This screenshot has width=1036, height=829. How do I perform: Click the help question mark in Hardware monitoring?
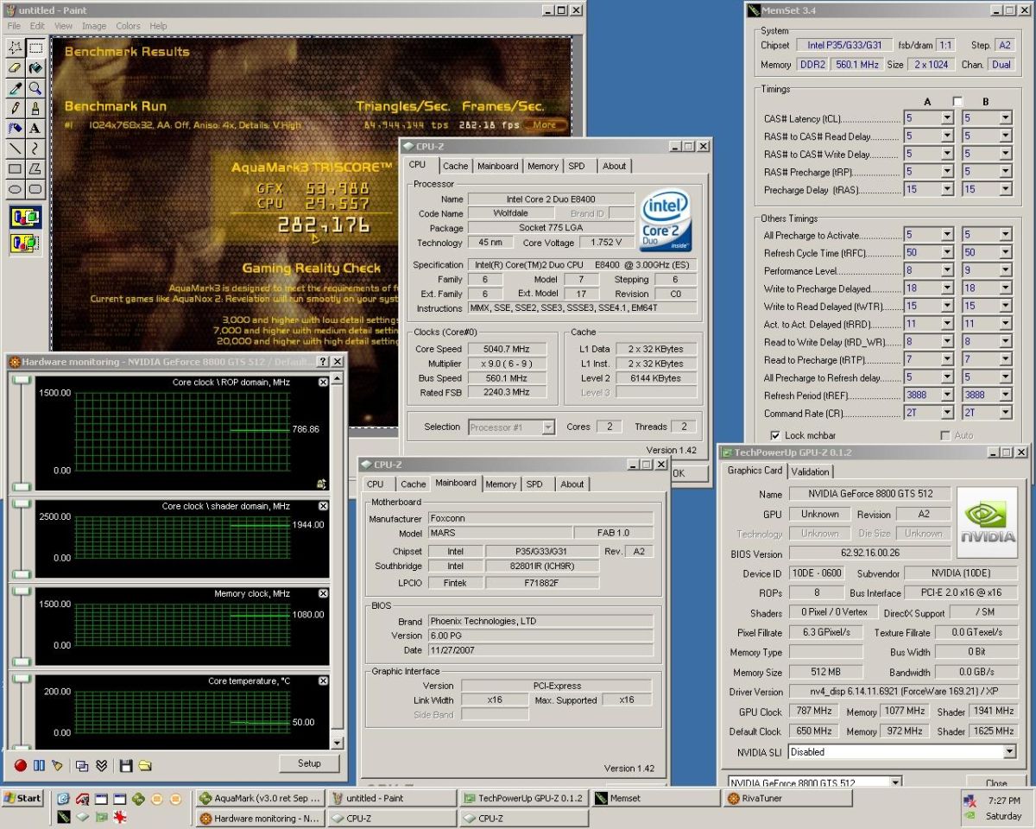[x=323, y=362]
